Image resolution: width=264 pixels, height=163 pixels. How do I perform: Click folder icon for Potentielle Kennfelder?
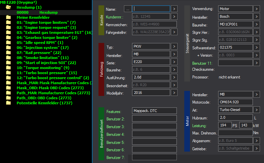click(8, 103)
